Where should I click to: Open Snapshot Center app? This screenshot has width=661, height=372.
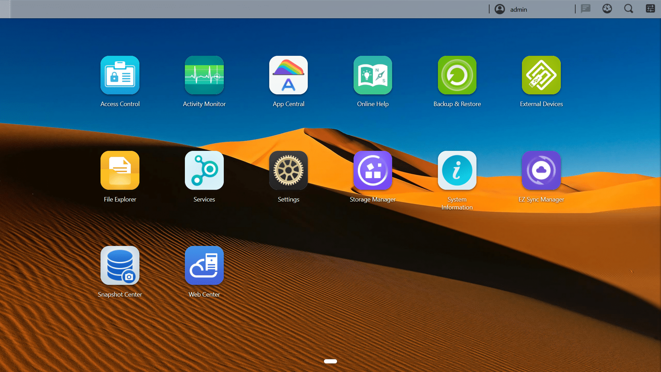[120, 265]
